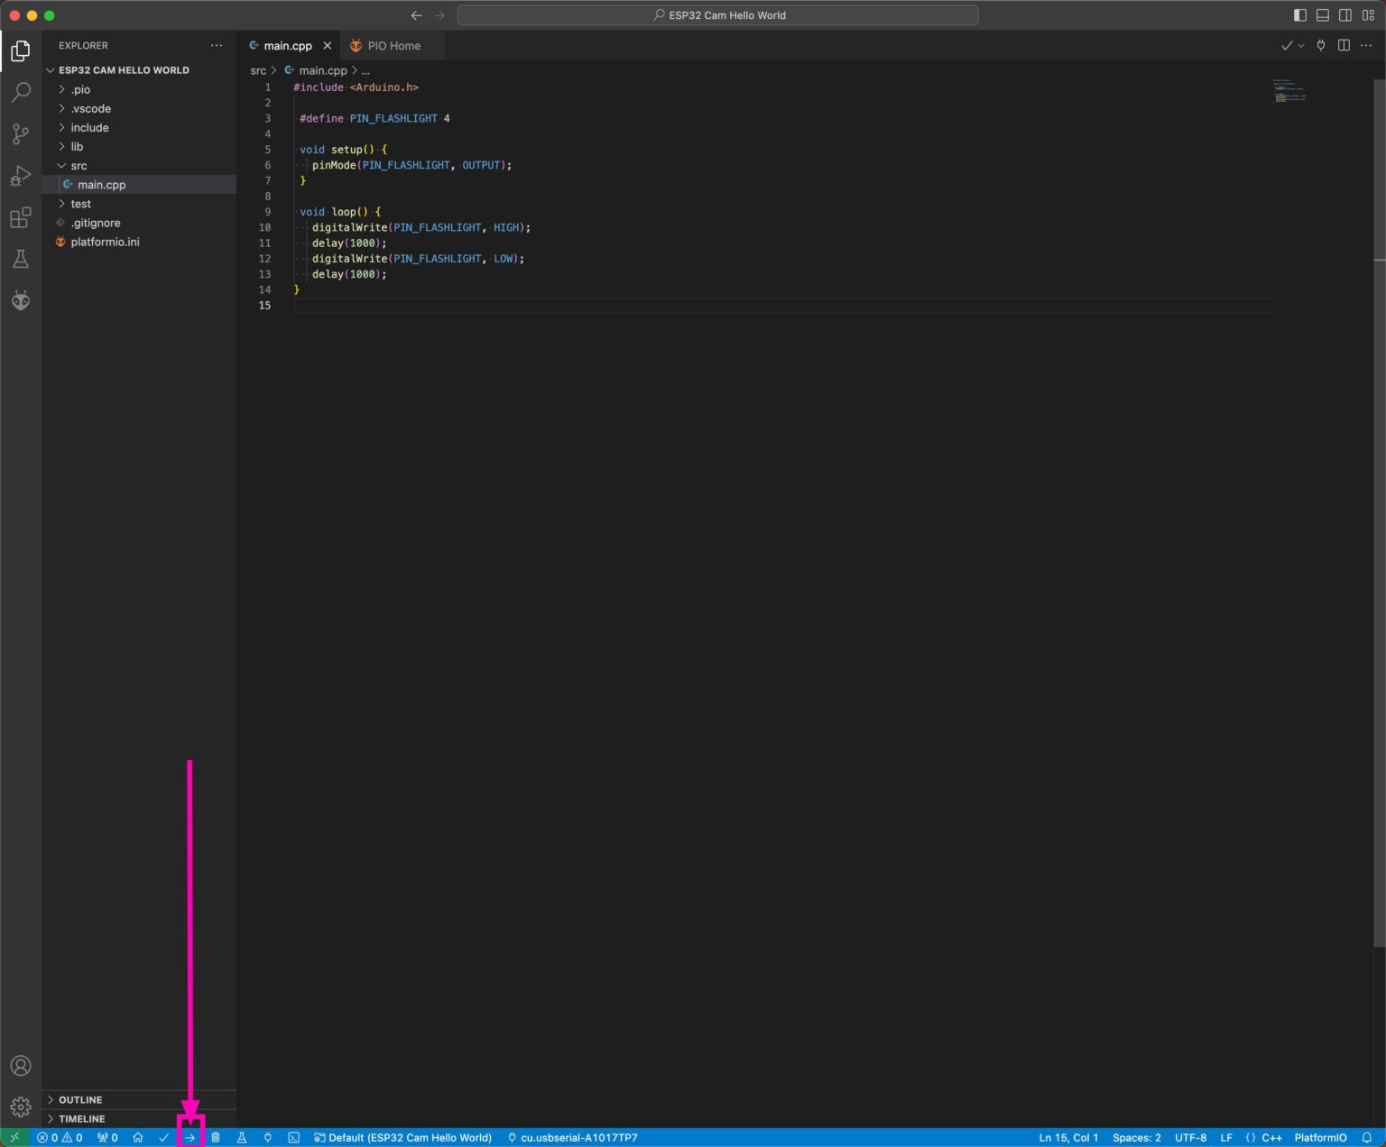The width and height of the screenshot is (1386, 1147).
Task: Open Run and Debug view
Action: click(21, 176)
